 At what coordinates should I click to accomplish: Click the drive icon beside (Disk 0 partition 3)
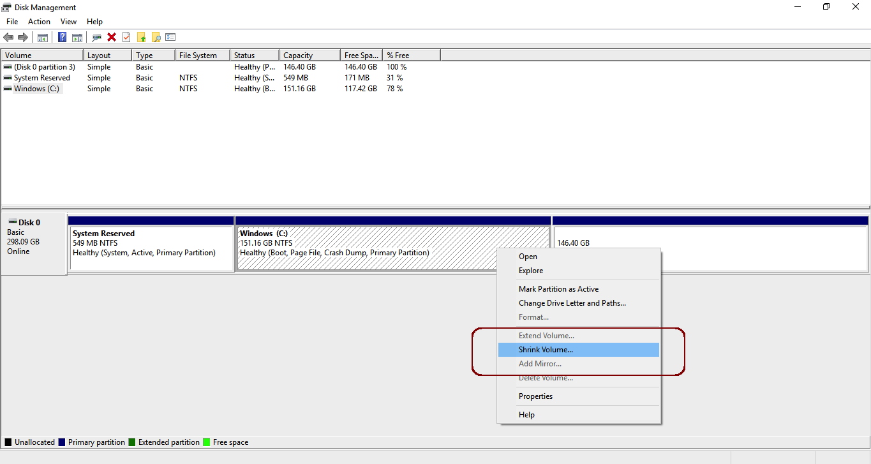coord(8,67)
